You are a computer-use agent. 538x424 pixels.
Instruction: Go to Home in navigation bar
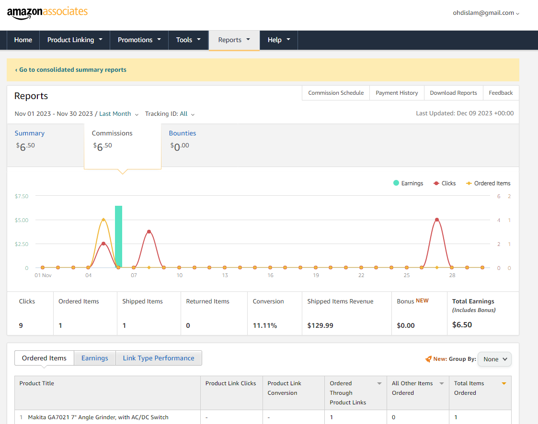23,40
